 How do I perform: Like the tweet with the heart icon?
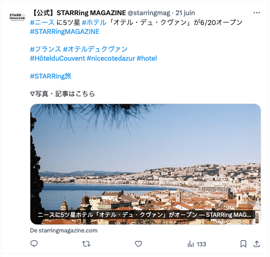pyautogui.click(x=138, y=244)
